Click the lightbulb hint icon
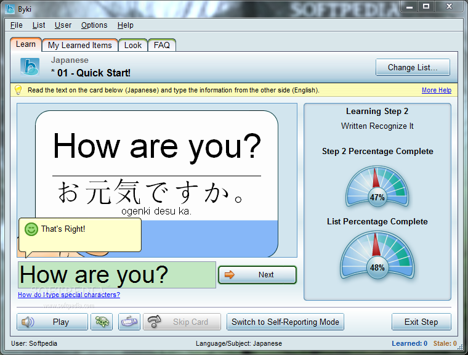The width and height of the screenshot is (468, 355). [18, 90]
